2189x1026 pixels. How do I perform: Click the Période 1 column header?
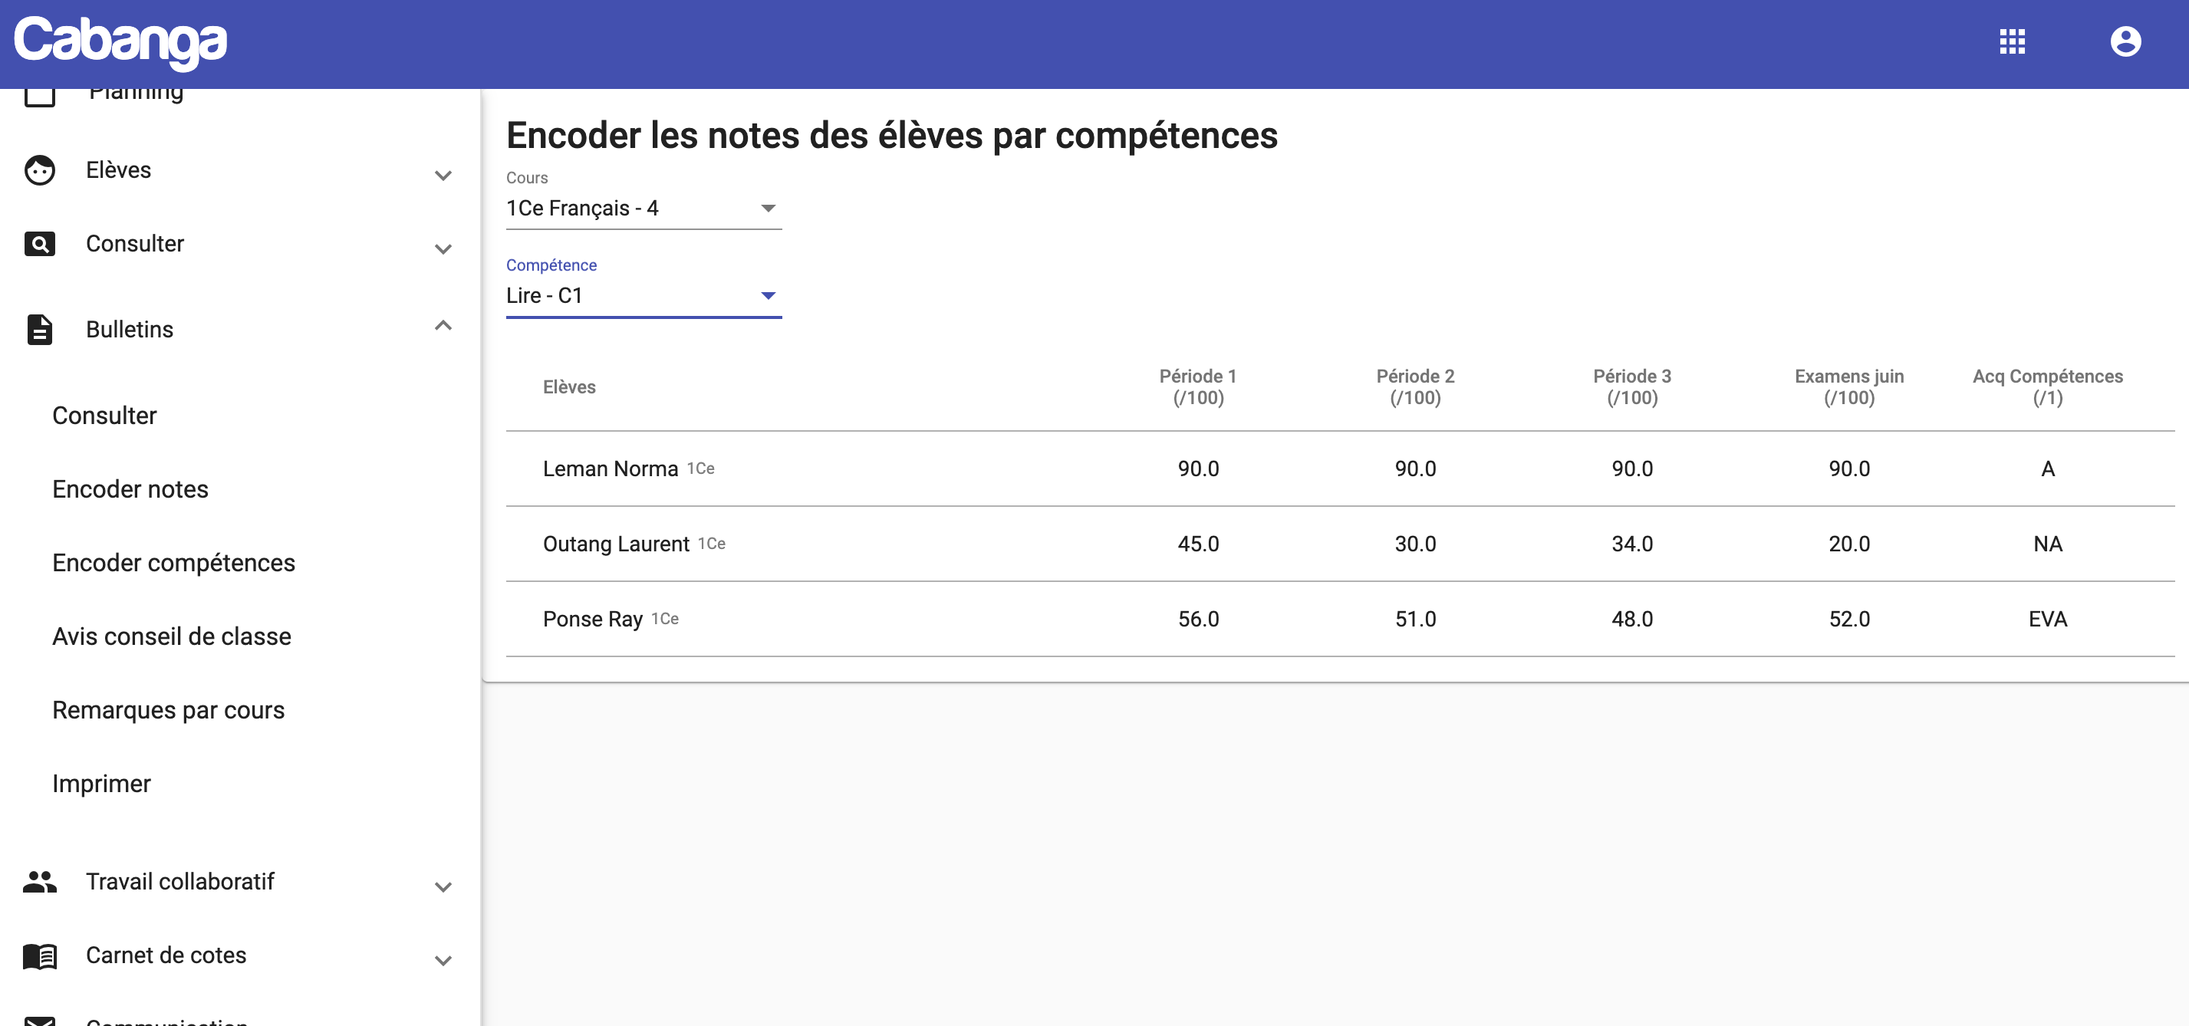point(1198,387)
